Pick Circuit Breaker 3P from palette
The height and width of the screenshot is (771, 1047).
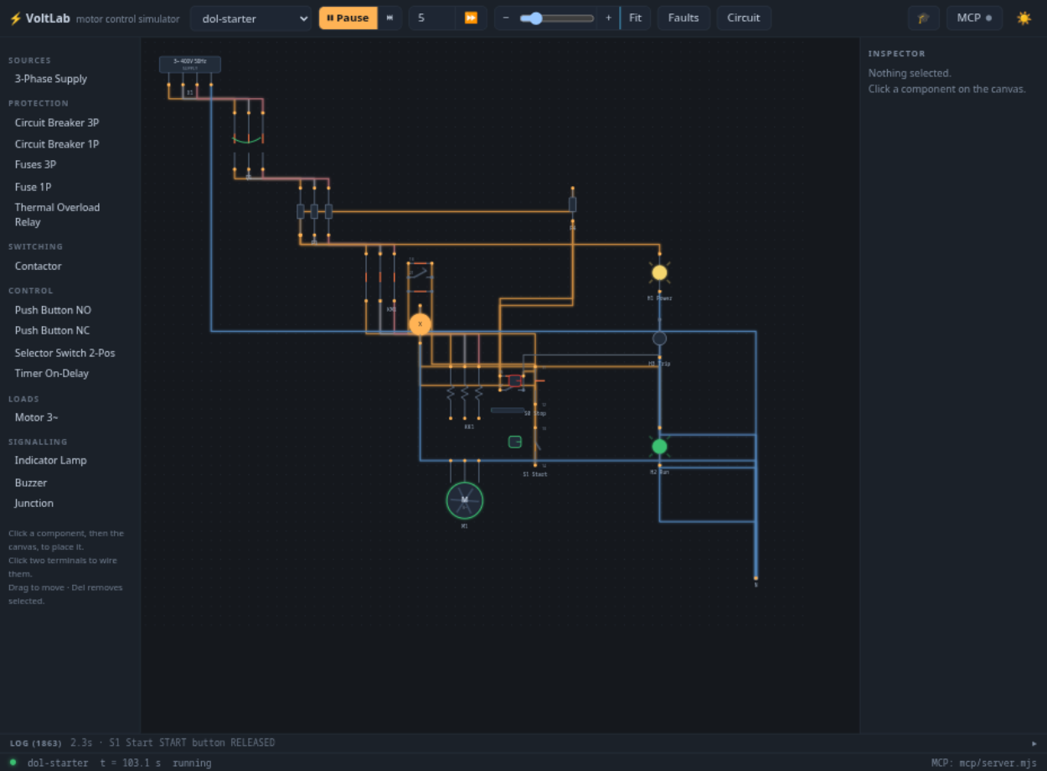click(x=57, y=122)
